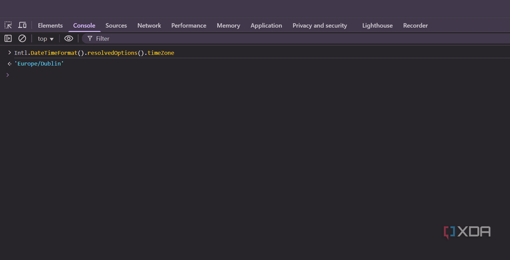Image resolution: width=510 pixels, height=260 pixels.
Task: Click the funnel icon beside Filter
Action: (x=90, y=38)
